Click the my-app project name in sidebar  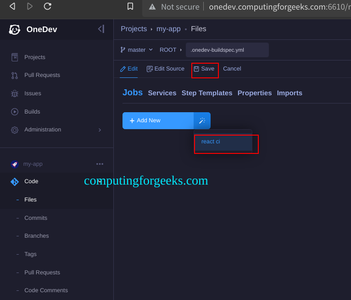click(x=33, y=164)
